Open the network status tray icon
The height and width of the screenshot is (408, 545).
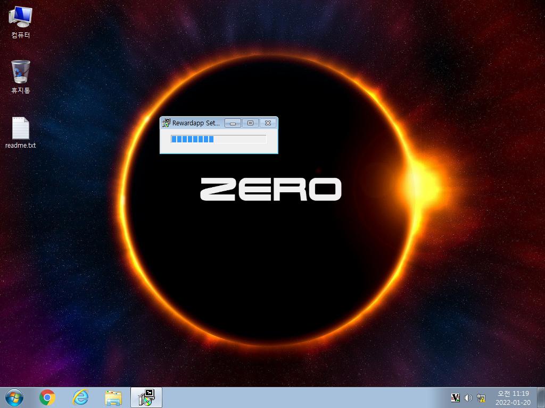click(x=481, y=397)
